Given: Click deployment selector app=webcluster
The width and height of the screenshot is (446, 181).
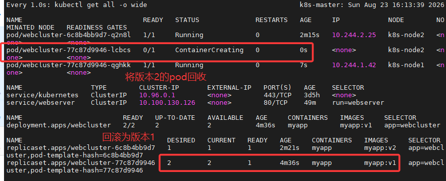Looking at the screenshot, I should (412, 125).
